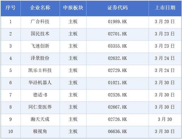Select the 飞速创新 cell
This screenshot has width=182, height=139.
[40, 46]
